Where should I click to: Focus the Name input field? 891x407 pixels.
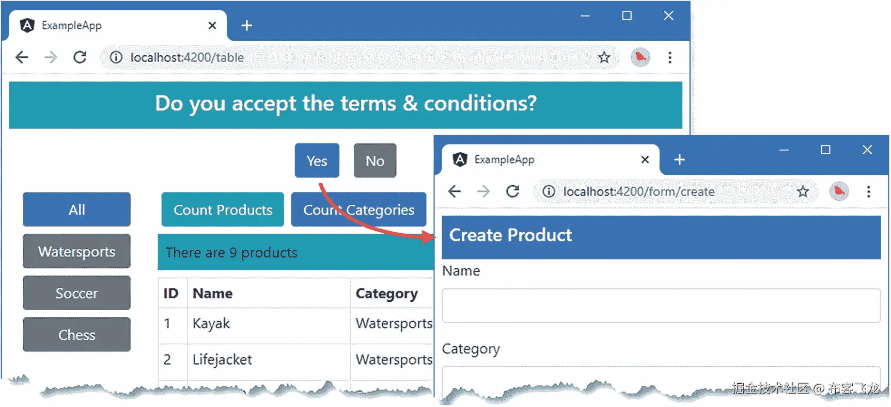tap(661, 305)
